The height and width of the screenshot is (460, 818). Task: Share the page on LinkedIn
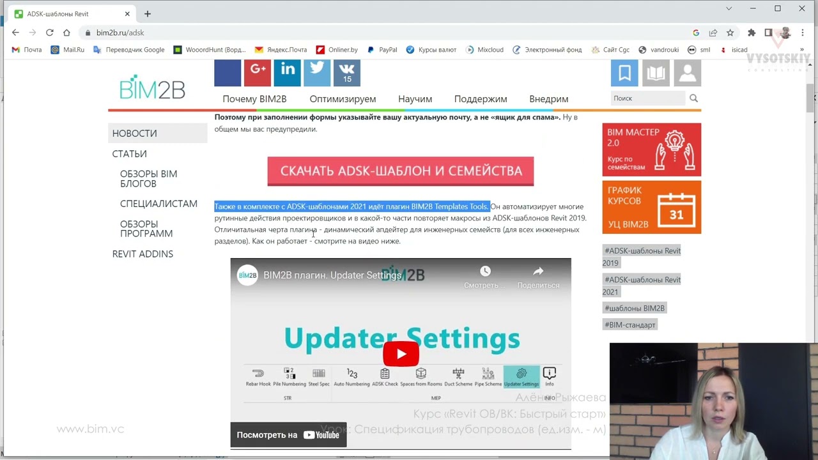coord(287,73)
